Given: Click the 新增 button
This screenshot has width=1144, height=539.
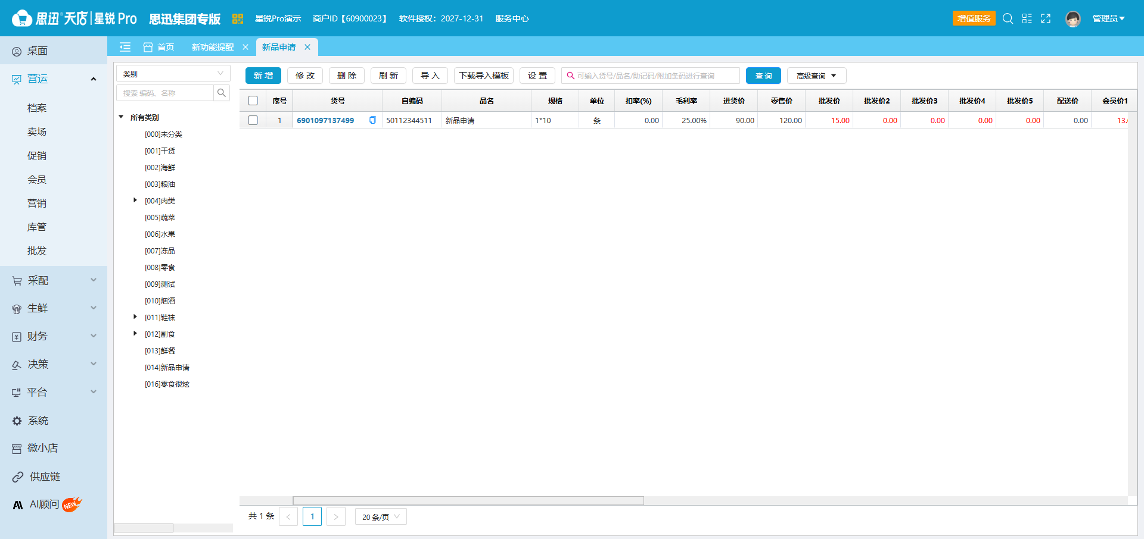Looking at the screenshot, I should tap(263, 76).
